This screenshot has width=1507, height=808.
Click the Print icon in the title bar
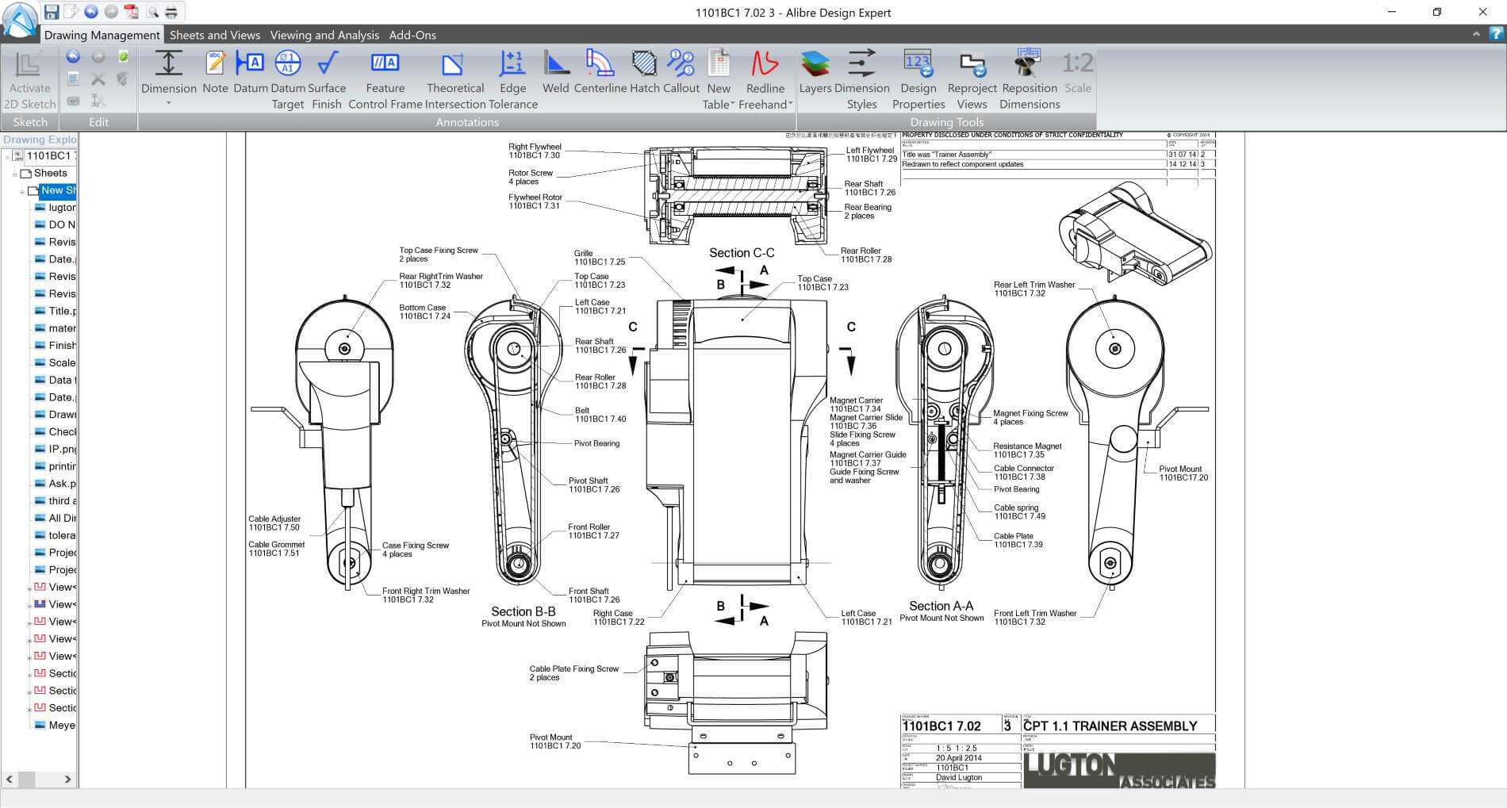pos(171,11)
